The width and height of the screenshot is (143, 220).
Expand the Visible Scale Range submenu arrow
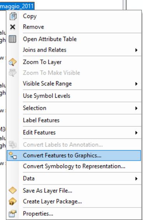tap(136, 84)
